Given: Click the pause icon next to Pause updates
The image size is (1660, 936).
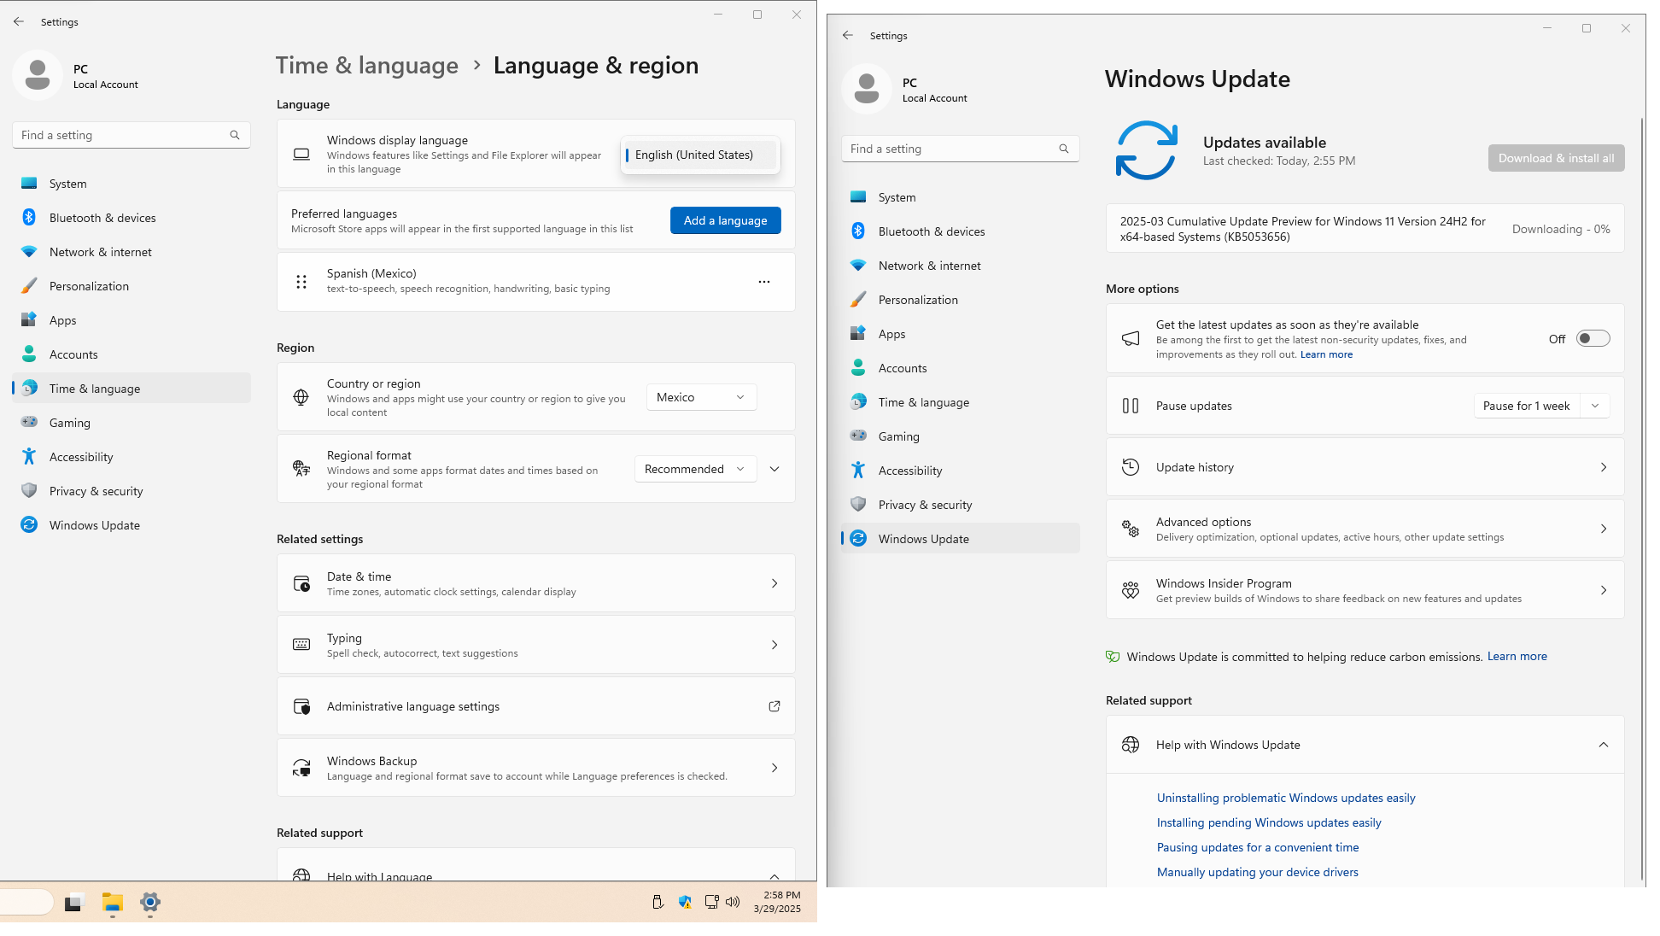Looking at the screenshot, I should (x=1131, y=406).
